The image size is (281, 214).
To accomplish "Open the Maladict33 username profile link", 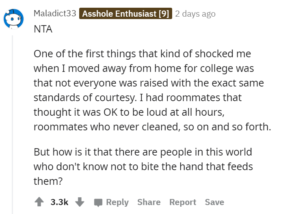I will [x=55, y=13].
